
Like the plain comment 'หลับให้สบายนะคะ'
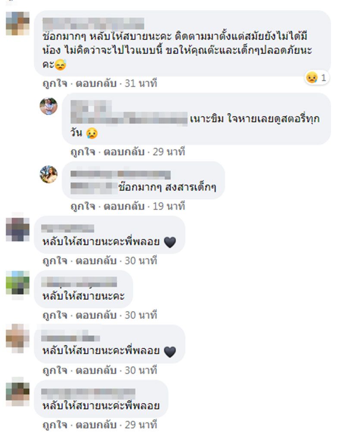(x=55, y=315)
